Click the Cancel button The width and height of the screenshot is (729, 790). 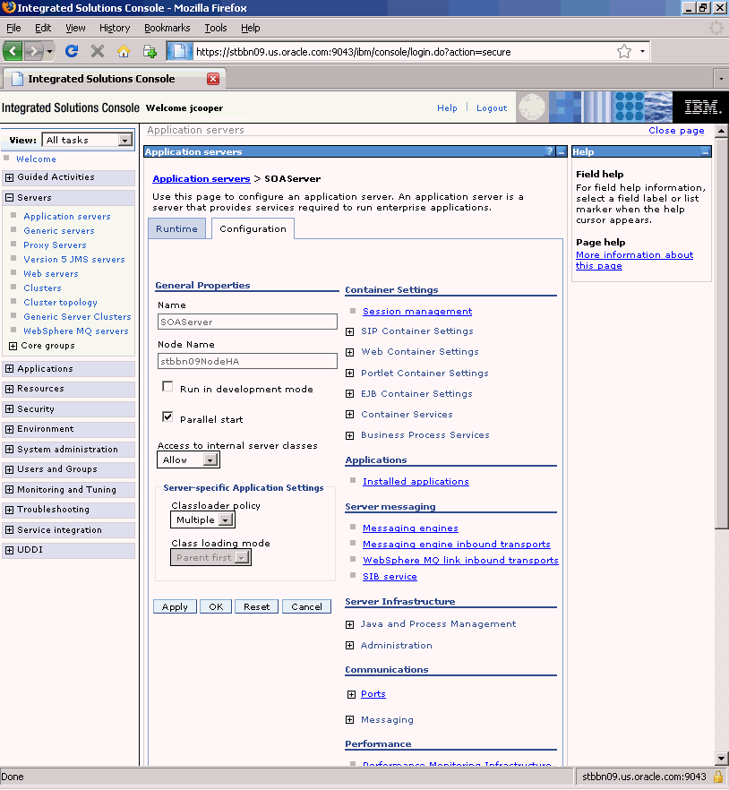click(306, 606)
